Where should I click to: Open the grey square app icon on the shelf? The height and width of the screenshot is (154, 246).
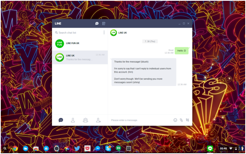coord(128,149)
